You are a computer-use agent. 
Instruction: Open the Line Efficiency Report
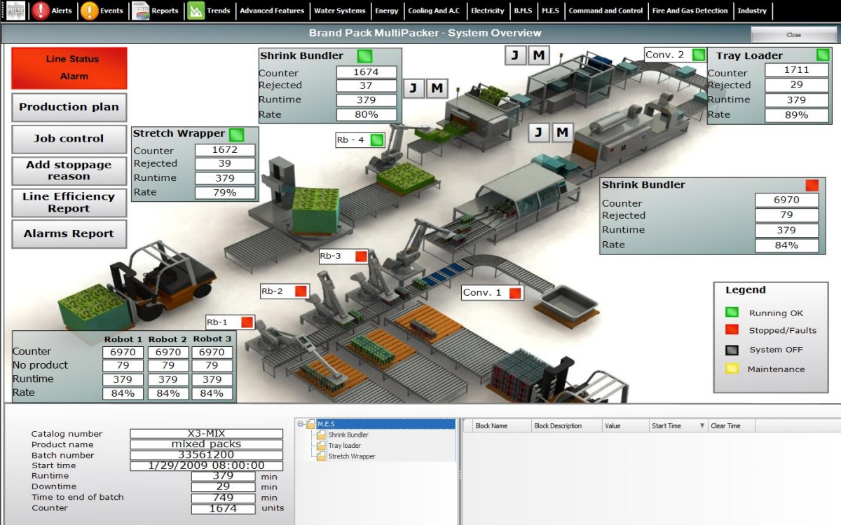(69, 203)
